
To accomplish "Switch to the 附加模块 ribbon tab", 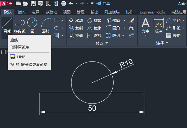I will [112, 12].
